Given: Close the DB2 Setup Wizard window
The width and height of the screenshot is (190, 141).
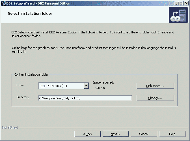Looking at the screenshot, I should [186, 3].
